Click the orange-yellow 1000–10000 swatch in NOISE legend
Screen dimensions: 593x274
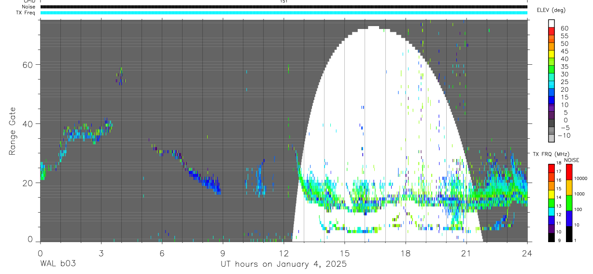pos(569,187)
